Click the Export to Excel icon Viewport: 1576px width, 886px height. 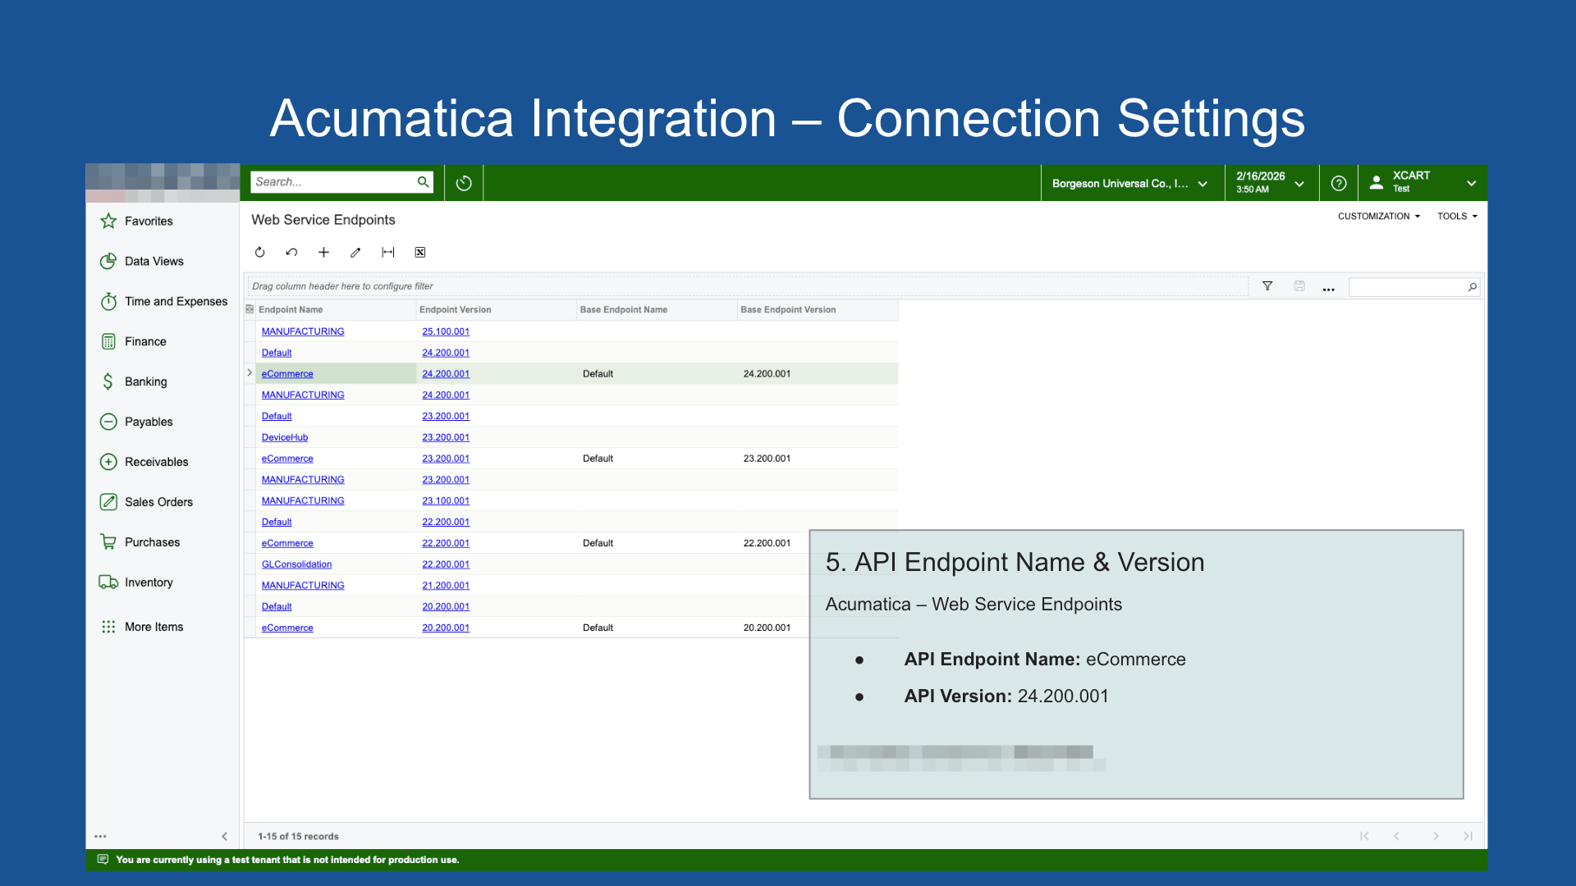coord(419,253)
